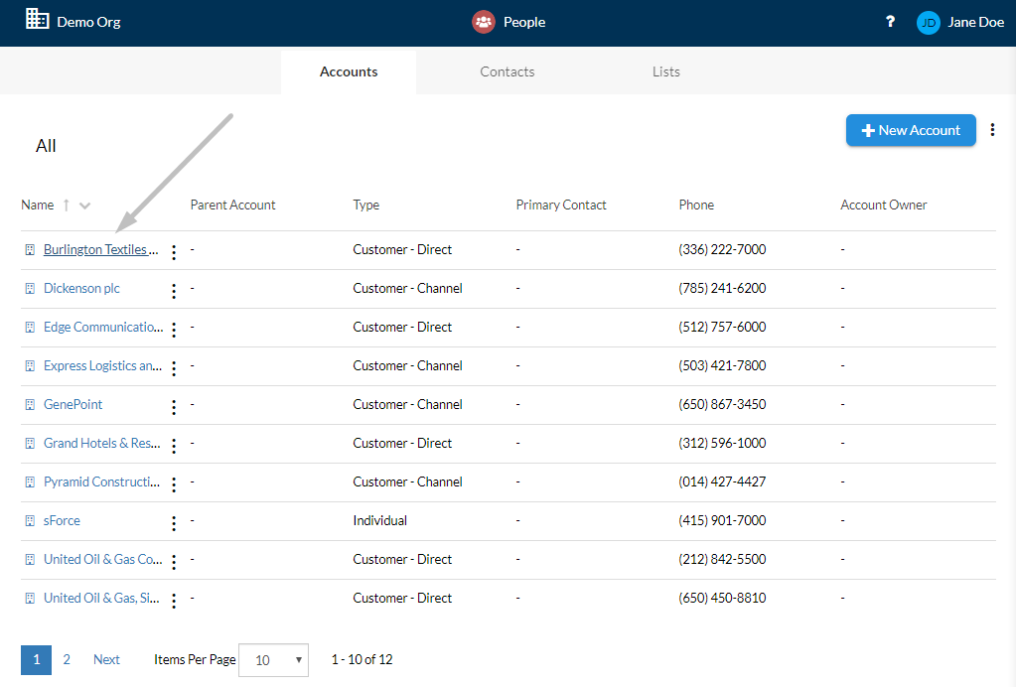Click the Demo Org title
Screen dimensions: 1016x687
coord(88,22)
